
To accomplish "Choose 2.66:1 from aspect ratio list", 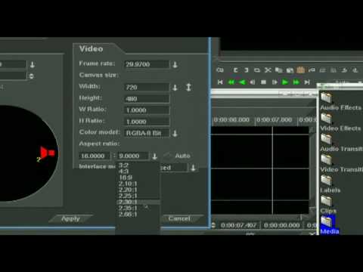I will tap(128, 215).
